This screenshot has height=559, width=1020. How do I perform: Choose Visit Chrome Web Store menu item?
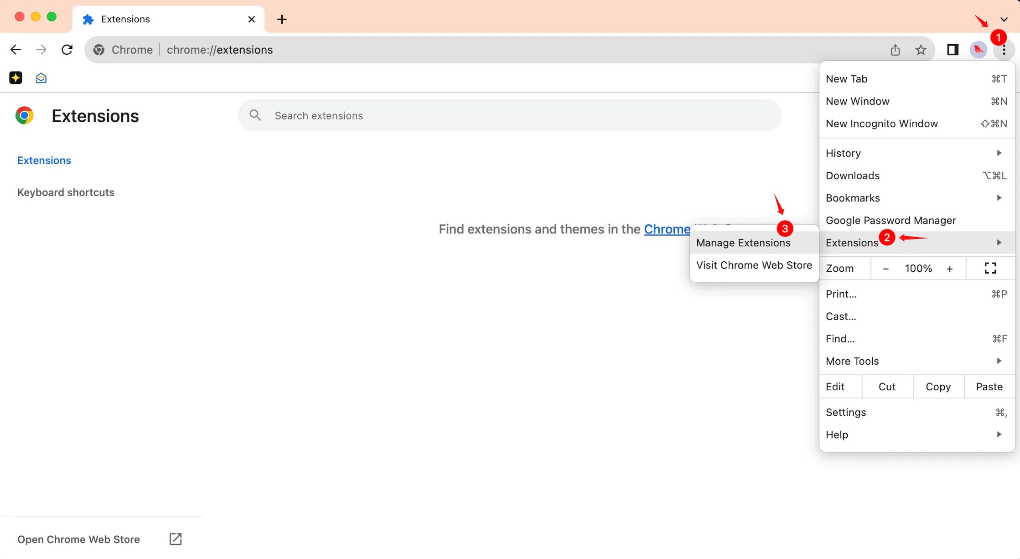(x=754, y=265)
